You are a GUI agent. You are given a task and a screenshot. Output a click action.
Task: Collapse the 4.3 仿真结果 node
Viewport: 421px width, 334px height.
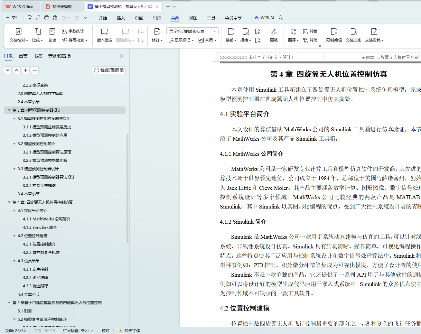click(x=14, y=261)
